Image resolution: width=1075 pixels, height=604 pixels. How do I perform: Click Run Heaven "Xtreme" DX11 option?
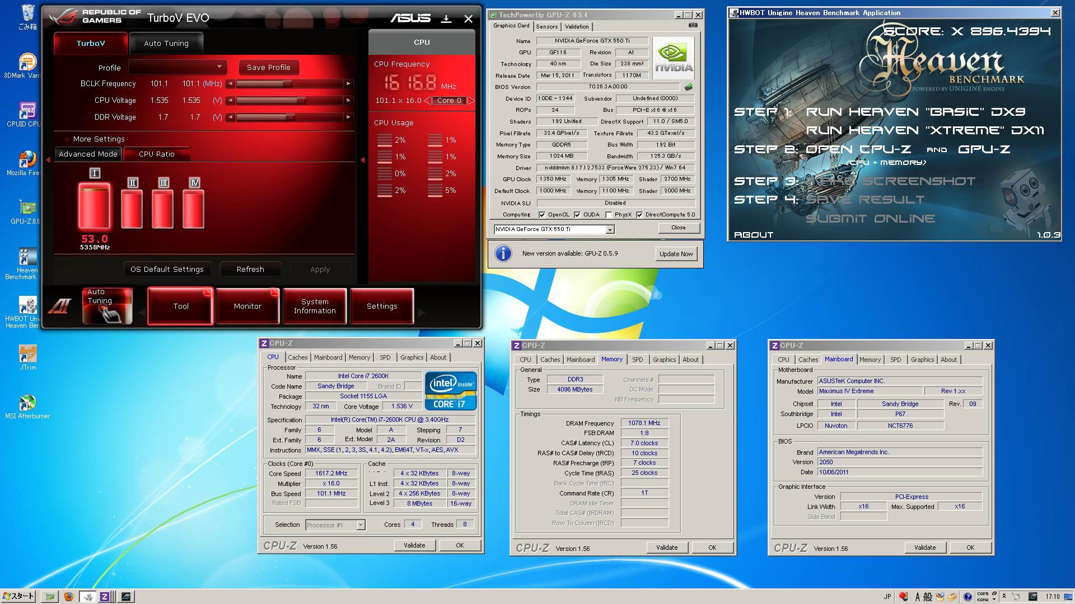pos(925,130)
